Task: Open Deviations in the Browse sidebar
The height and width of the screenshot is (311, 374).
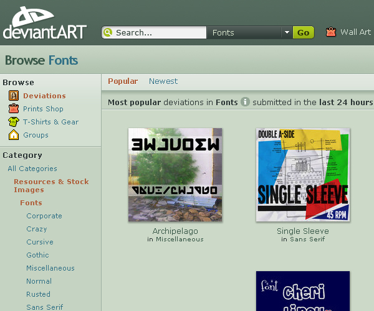Action: click(x=44, y=96)
